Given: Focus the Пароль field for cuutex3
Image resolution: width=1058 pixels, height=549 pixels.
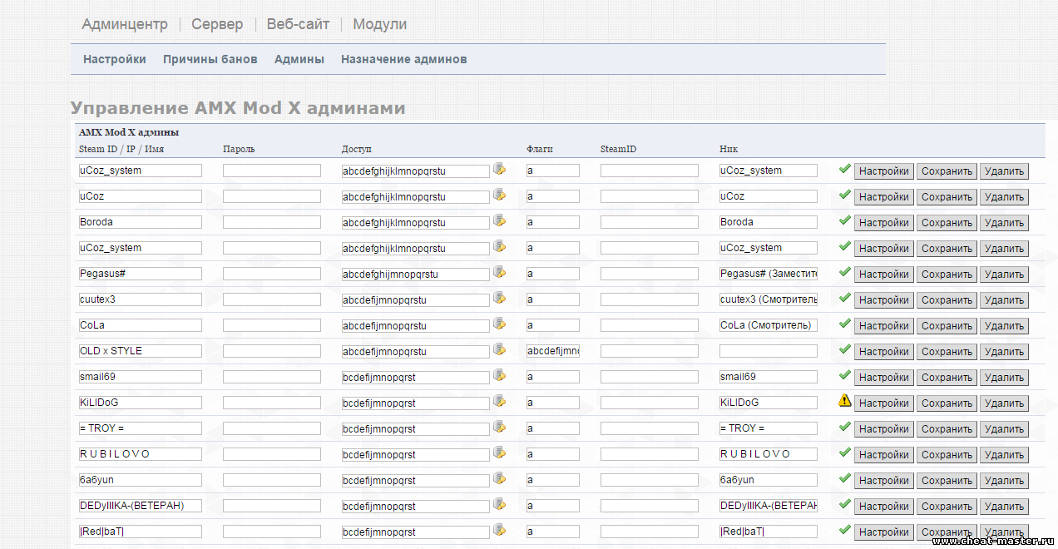Looking at the screenshot, I should [271, 299].
